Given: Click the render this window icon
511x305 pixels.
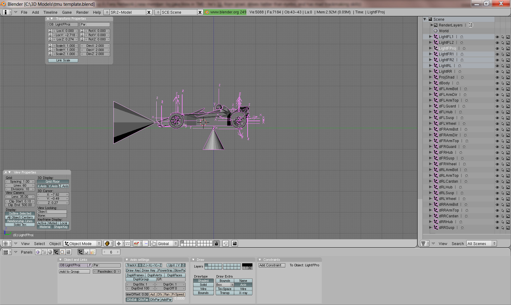Looking at the screenshot, I should coord(235,244).
